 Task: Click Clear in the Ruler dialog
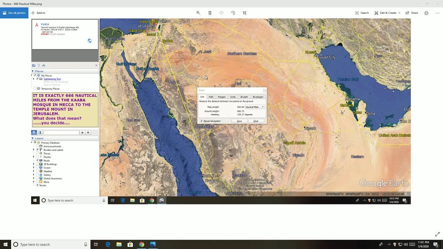click(256, 121)
